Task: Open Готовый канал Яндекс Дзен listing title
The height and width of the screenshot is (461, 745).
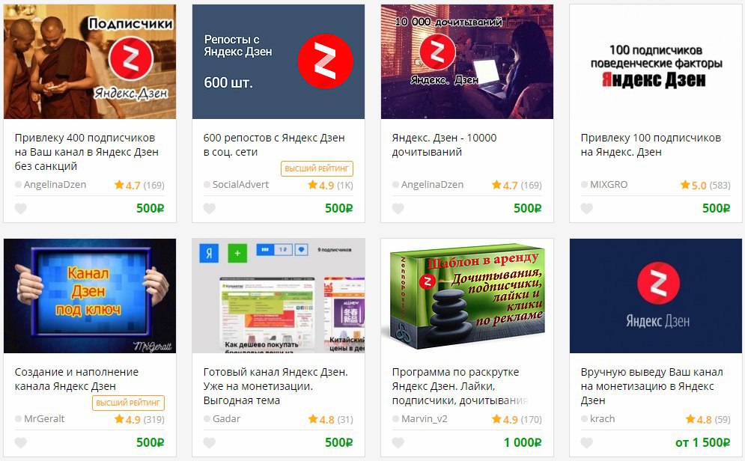Action: (x=276, y=386)
